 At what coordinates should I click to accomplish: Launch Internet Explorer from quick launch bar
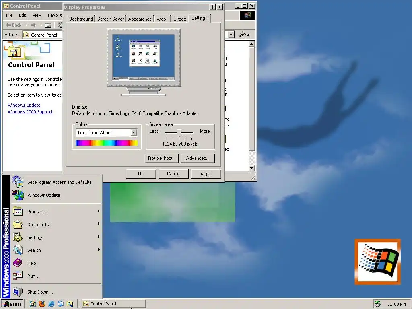pos(51,304)
